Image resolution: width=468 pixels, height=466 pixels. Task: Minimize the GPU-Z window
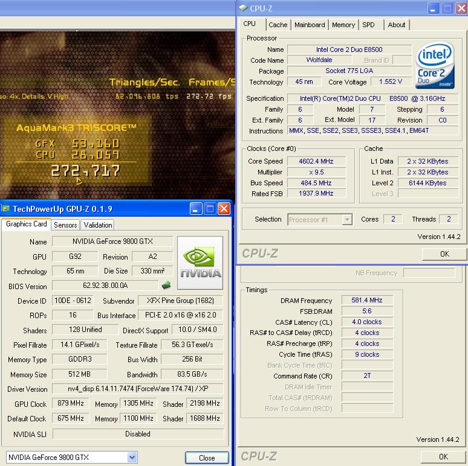coord(196,209)
